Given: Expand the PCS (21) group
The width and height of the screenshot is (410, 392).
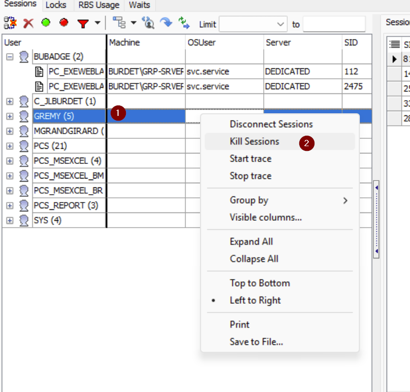Looking at the screenshot, I should (10, 146).
